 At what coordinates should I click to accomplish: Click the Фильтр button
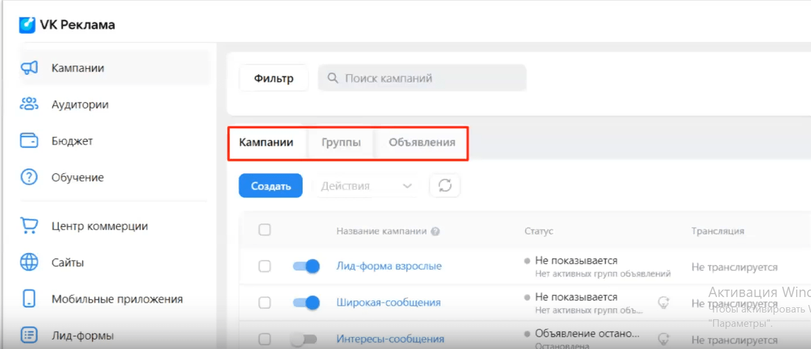point(274,78)
